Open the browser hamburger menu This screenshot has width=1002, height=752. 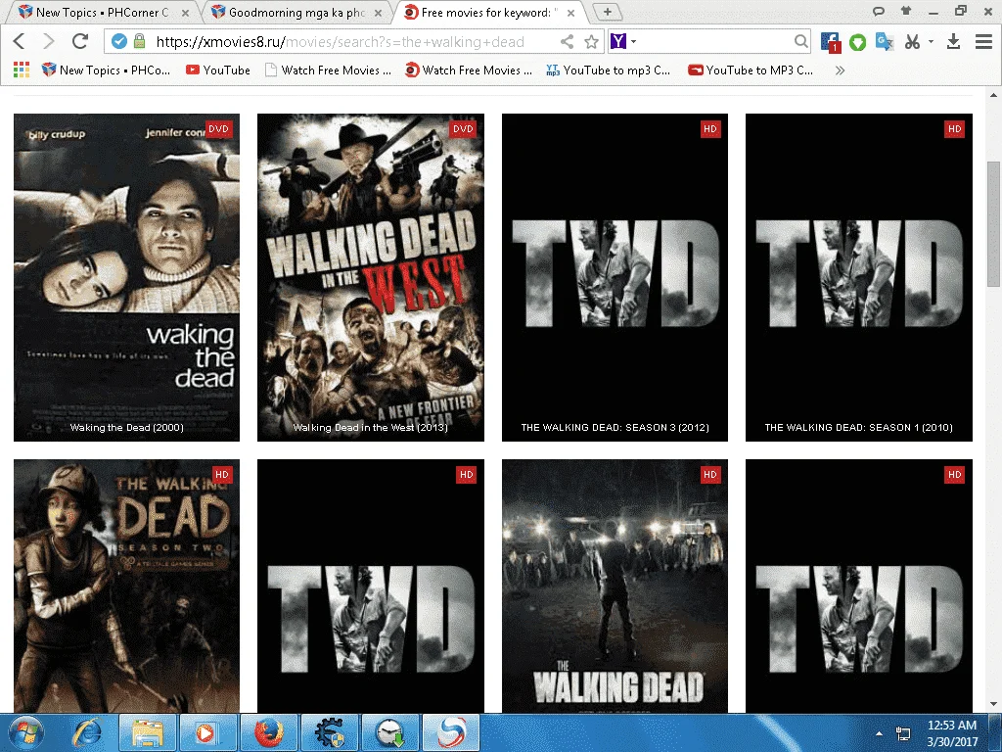(983, 42)
